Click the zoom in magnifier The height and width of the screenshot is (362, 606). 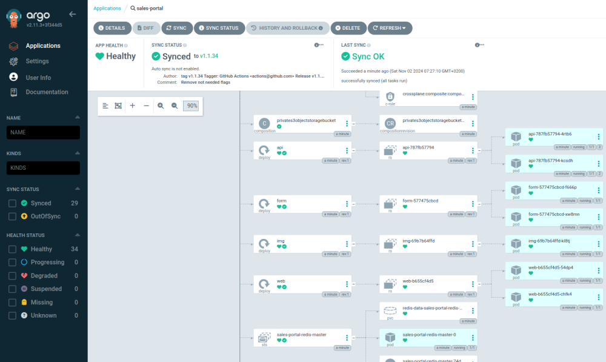point(161,106)
